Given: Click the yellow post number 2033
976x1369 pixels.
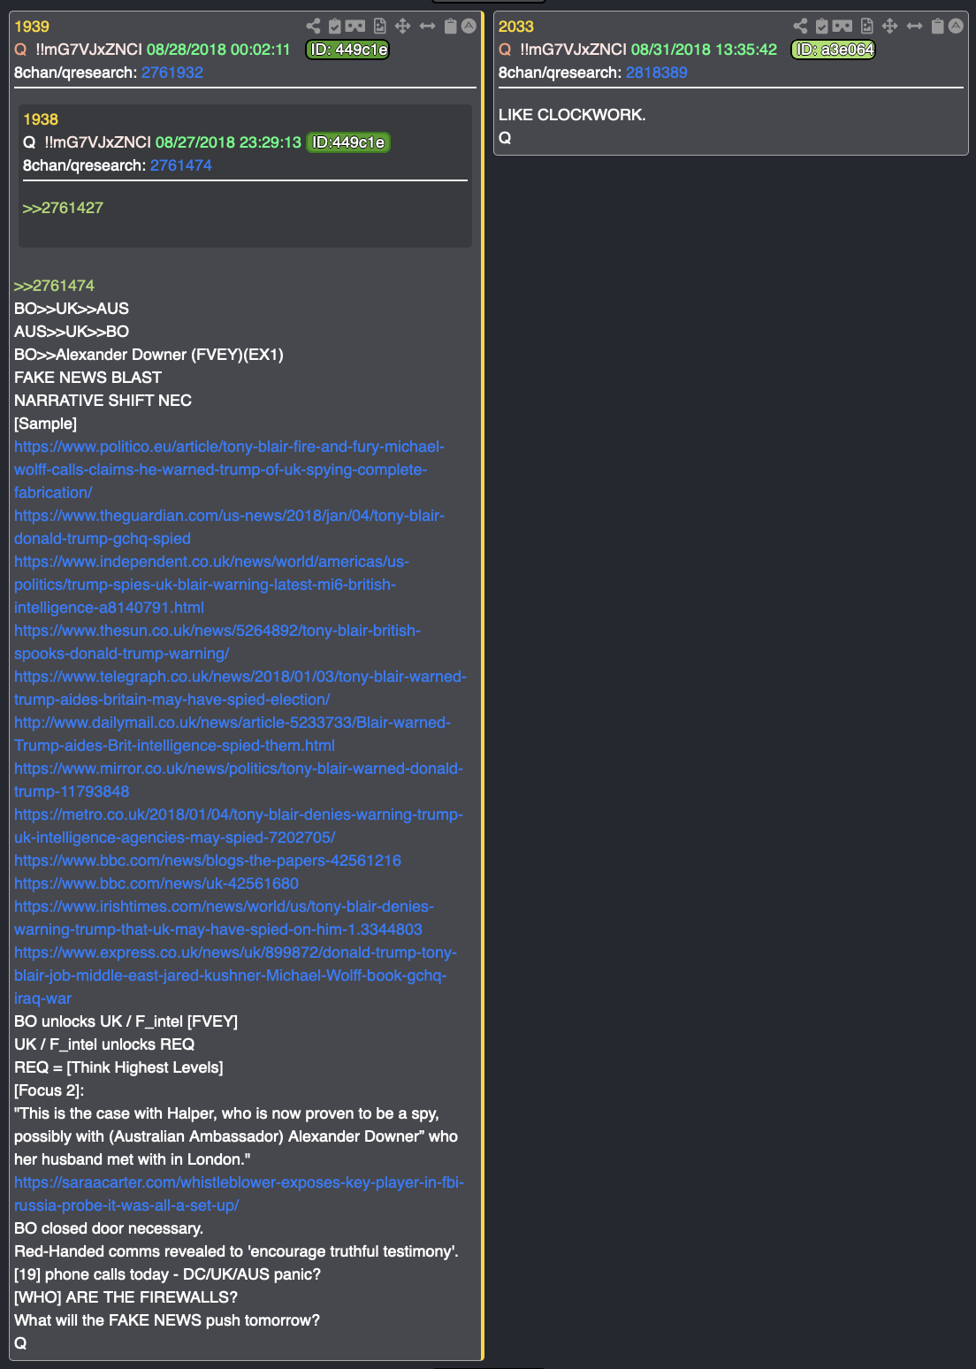Looking at the screenshot, I should click(516, 27).
